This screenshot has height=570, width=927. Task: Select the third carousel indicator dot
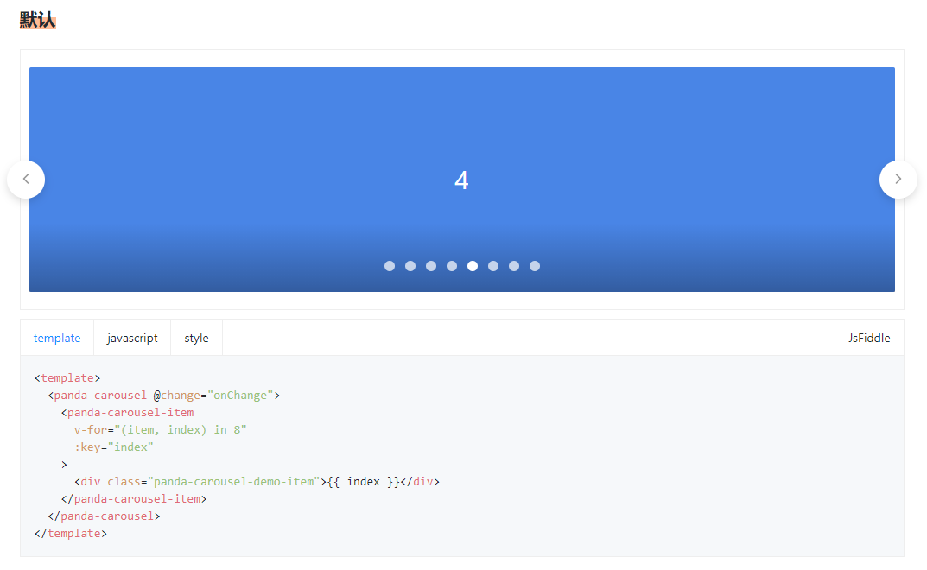pyautogui.click(x=431, y=266)
